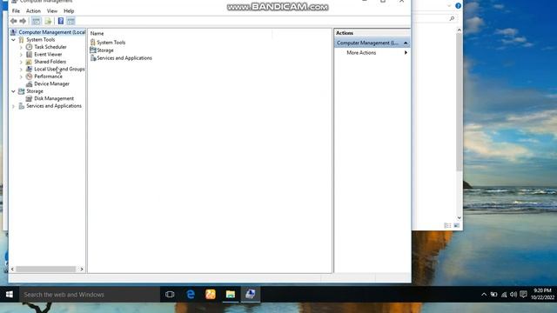Expand the Task Scheduler node
557x313 pixels.
coord(21,47)
